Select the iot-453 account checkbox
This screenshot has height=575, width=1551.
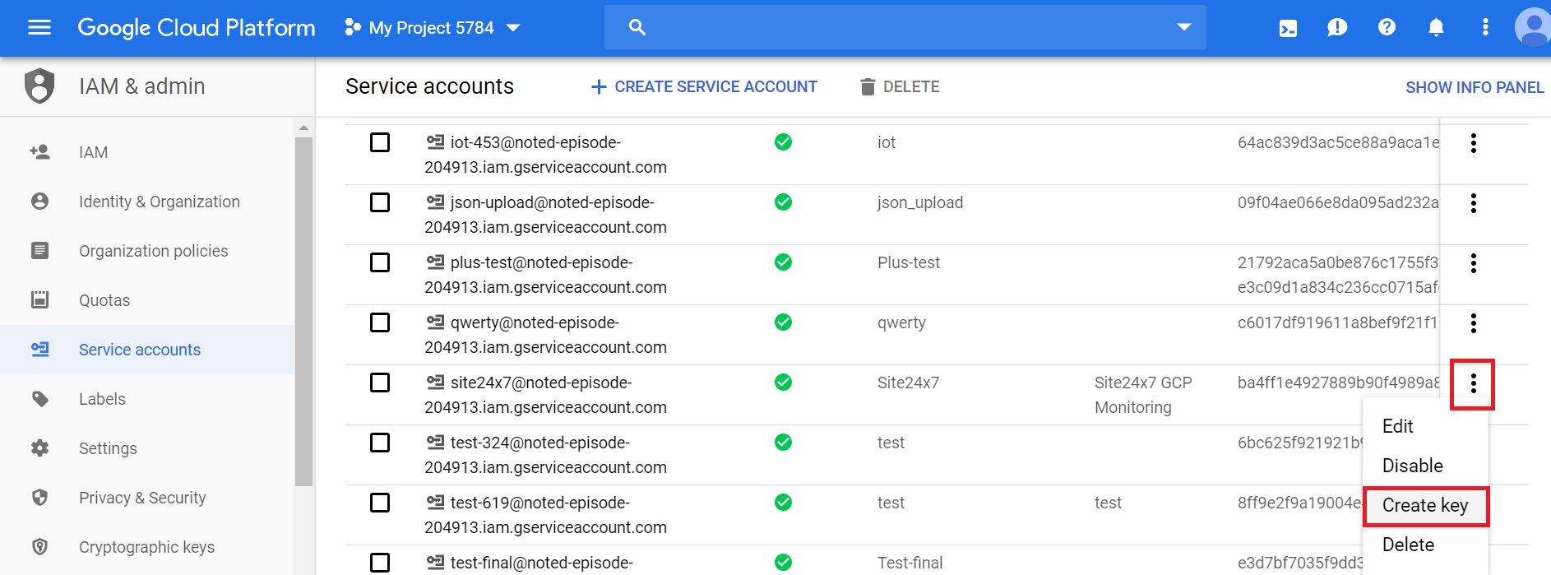(380, 142)
